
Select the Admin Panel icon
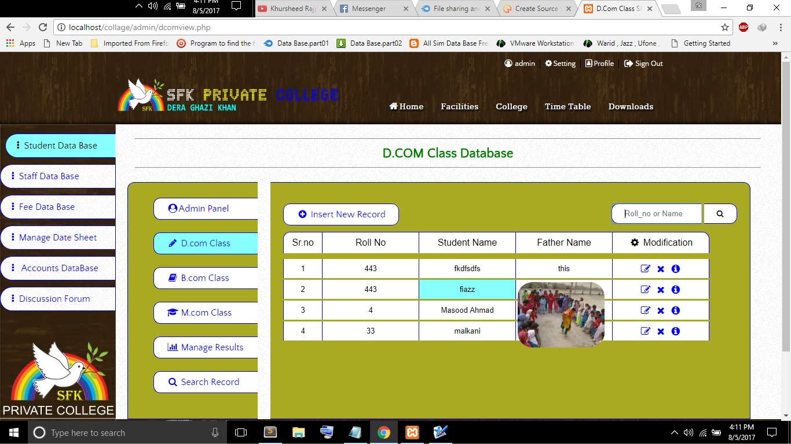[174, 208]
